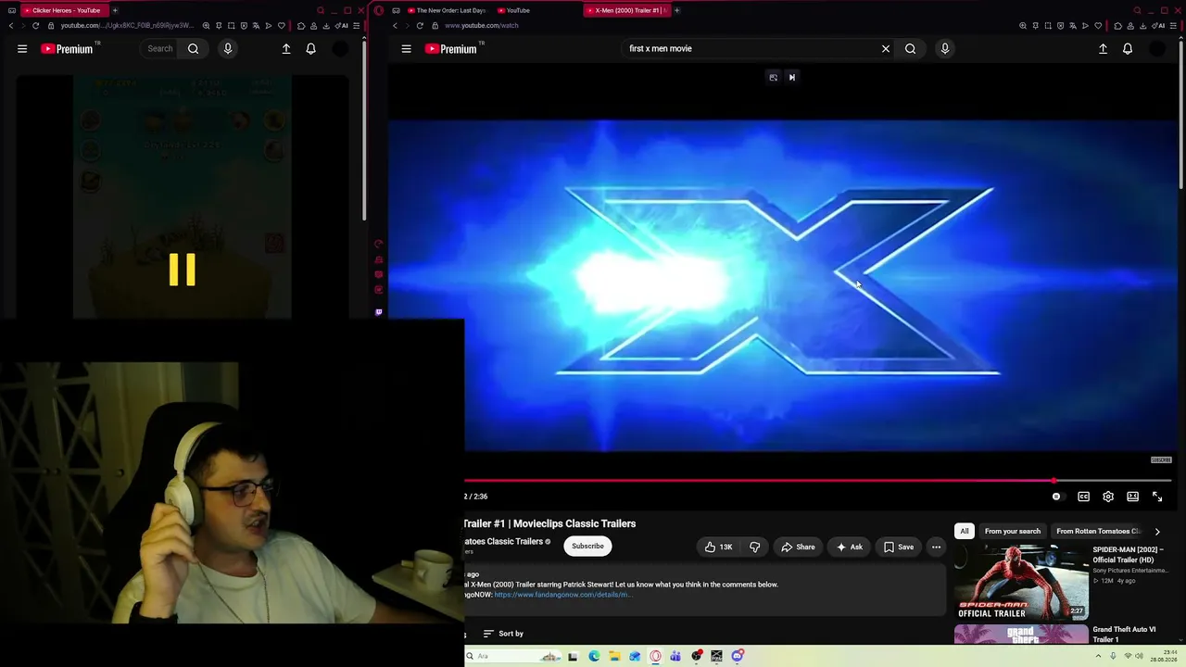Save the video to a playlist
1186x667 pixels.
pos(898,547)
